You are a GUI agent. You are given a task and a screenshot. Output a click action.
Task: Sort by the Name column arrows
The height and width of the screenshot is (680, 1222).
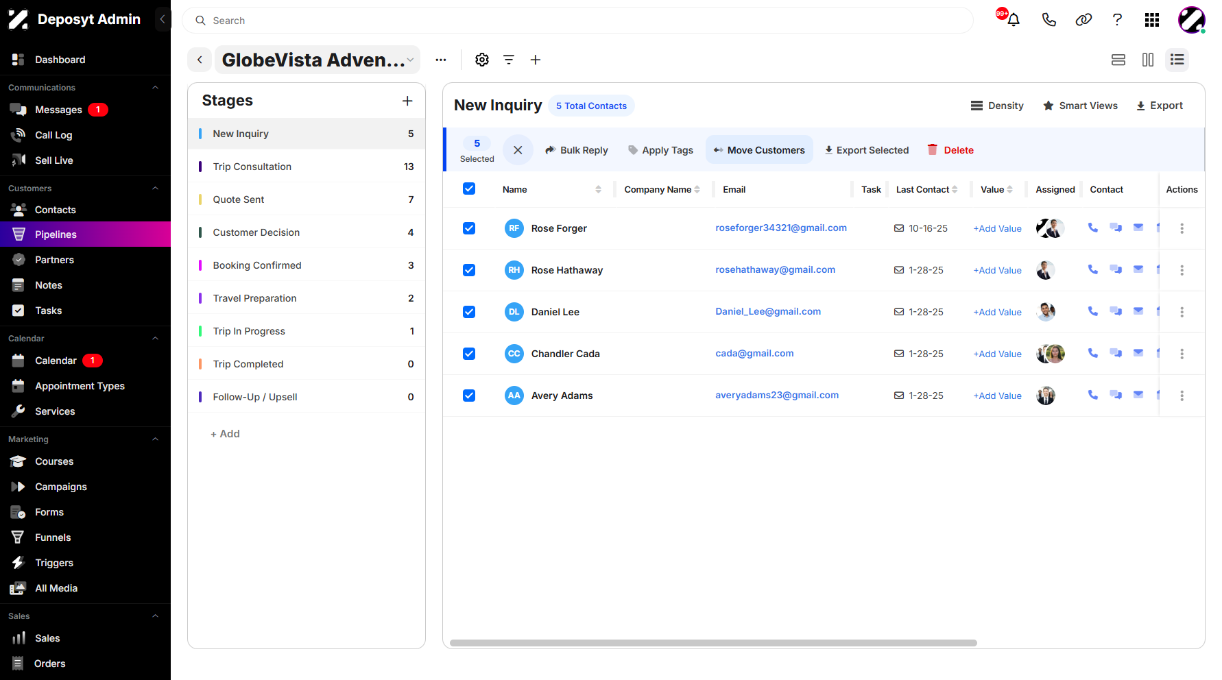pyautogui.click(x=598, y=189)
